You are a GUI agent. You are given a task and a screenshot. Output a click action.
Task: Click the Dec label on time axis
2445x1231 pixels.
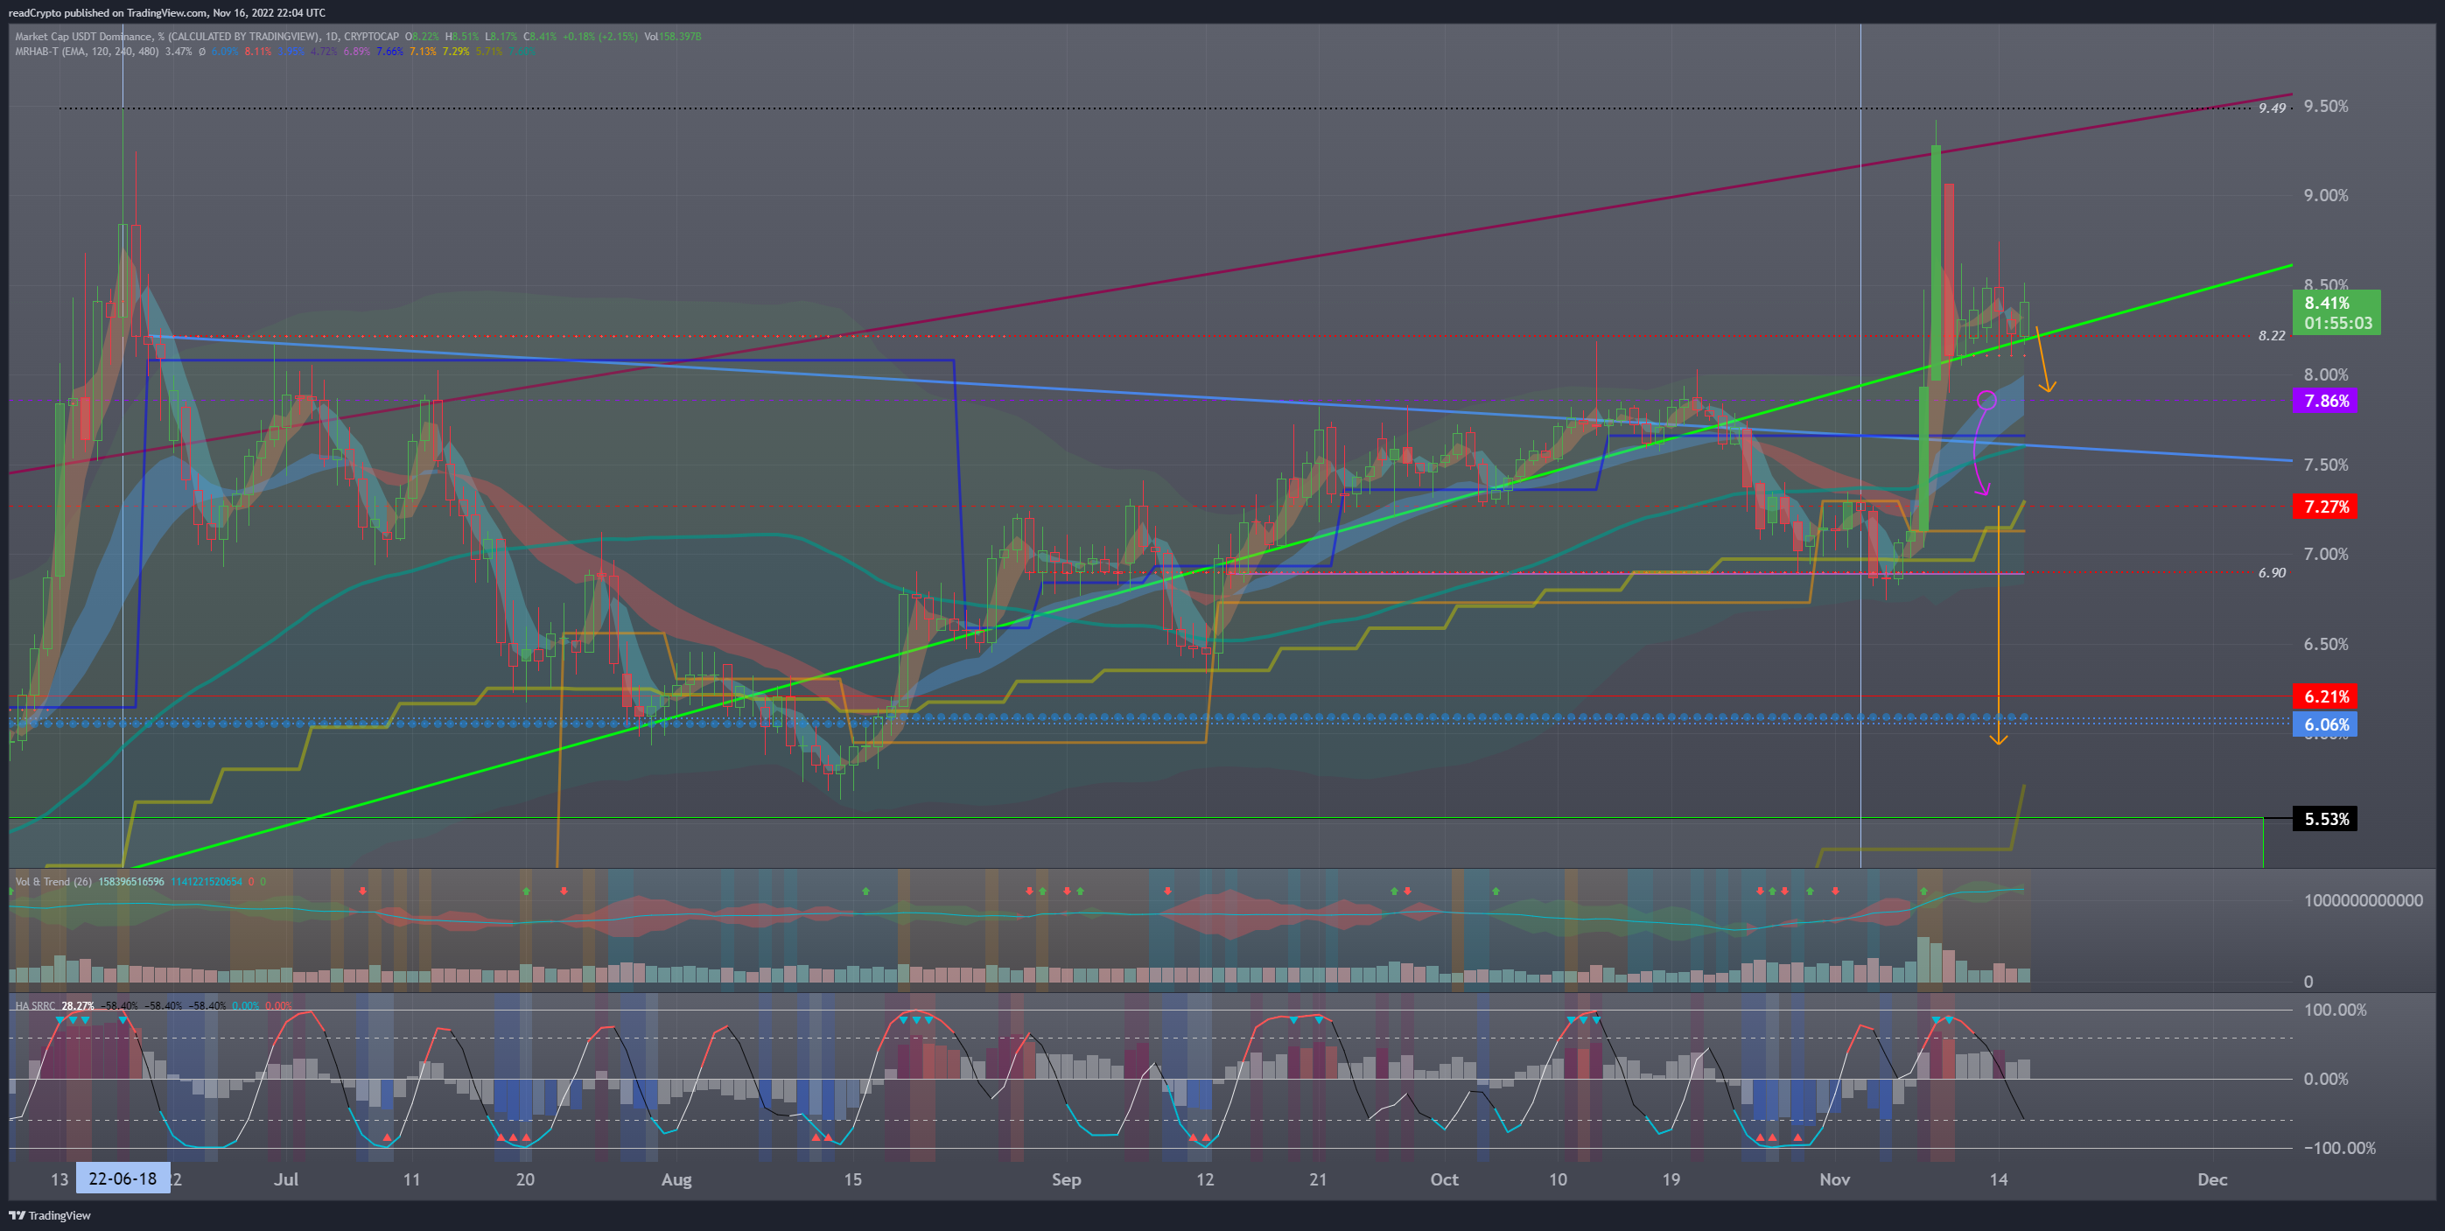click(x=2211, y=1179)
